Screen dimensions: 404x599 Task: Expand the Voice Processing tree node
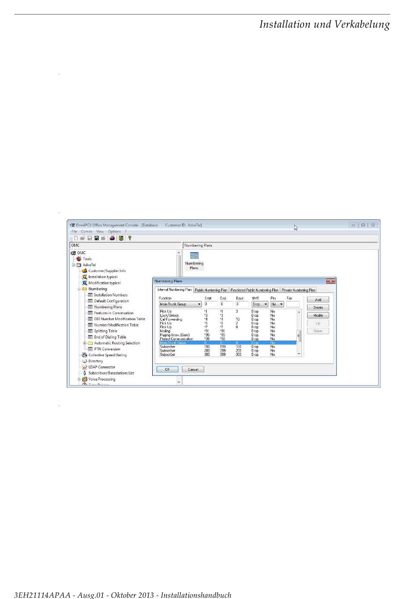click(x=79, y=379)
